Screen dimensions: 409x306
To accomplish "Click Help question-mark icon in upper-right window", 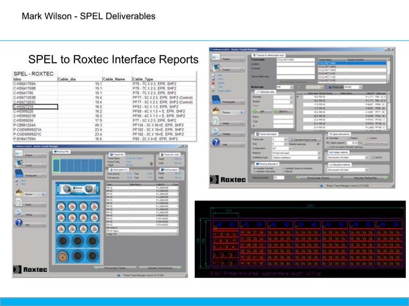I will click(215, 142).
